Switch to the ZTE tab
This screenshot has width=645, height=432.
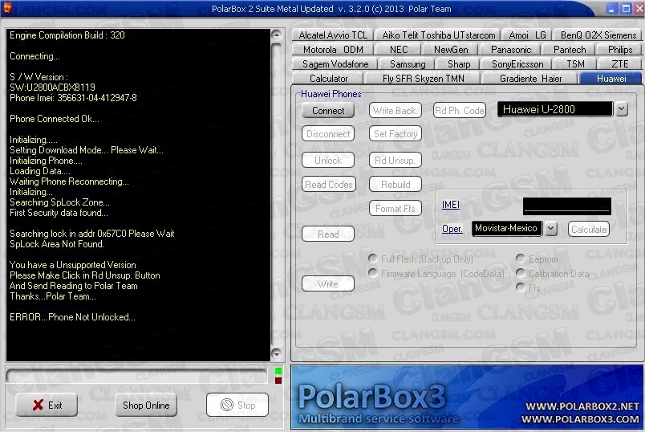(619, 64)
